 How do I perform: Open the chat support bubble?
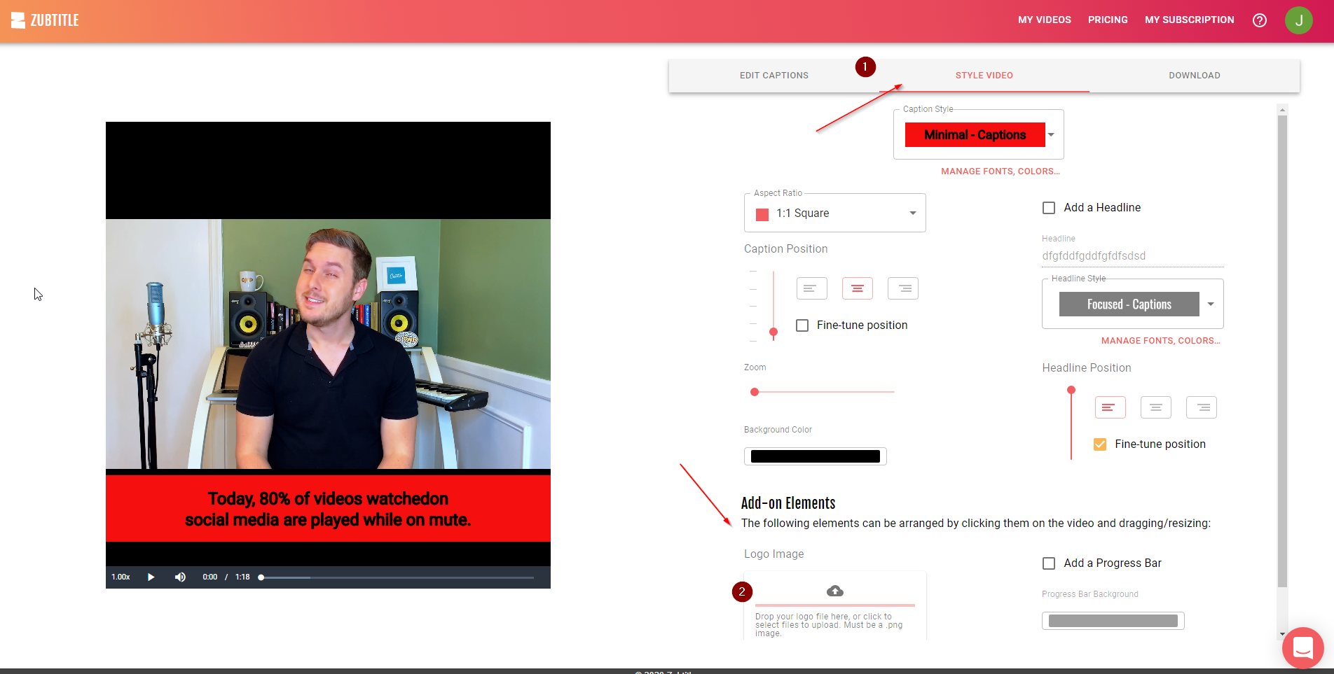pos(1302,647)
